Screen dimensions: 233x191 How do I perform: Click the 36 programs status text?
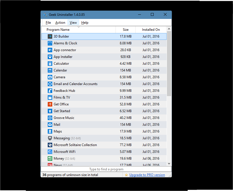tap(70, 175)
